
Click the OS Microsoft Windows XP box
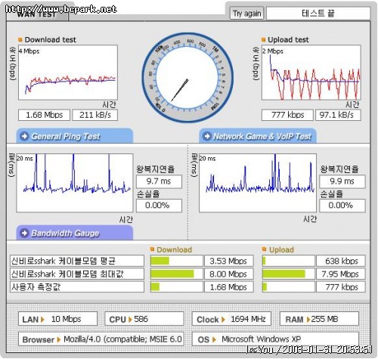[275, 339]
